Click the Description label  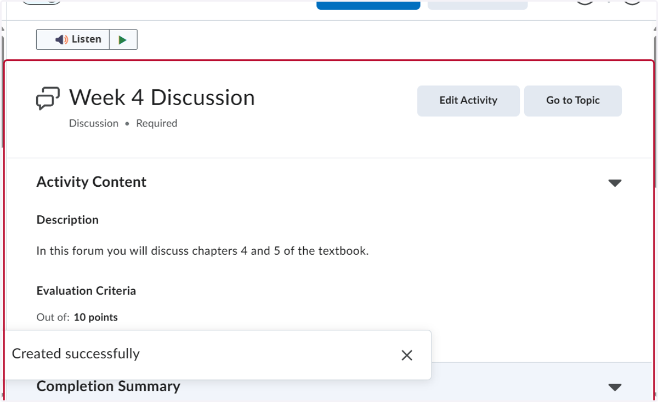click(x=67, y=220)
